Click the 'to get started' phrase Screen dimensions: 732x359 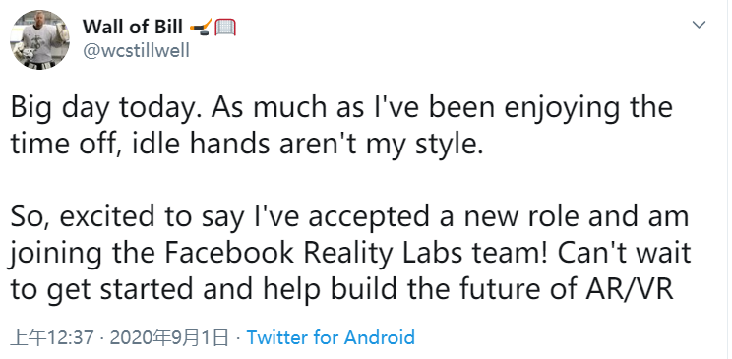[101, 290]
